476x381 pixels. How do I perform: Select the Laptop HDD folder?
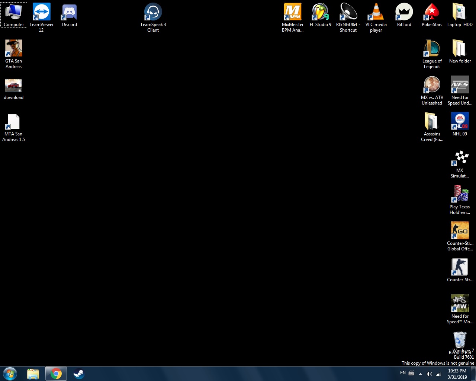pyautogui.click(x=460, y=15)
